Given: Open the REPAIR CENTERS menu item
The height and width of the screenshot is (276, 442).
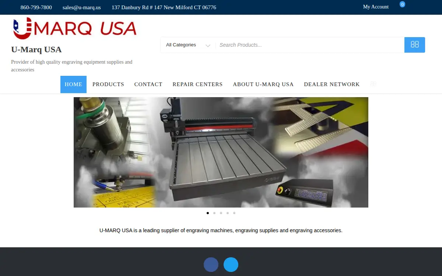Looking at the screenshot, I should point(198,84).
